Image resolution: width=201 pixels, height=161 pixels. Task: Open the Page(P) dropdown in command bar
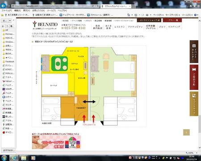tap(158, 15)
